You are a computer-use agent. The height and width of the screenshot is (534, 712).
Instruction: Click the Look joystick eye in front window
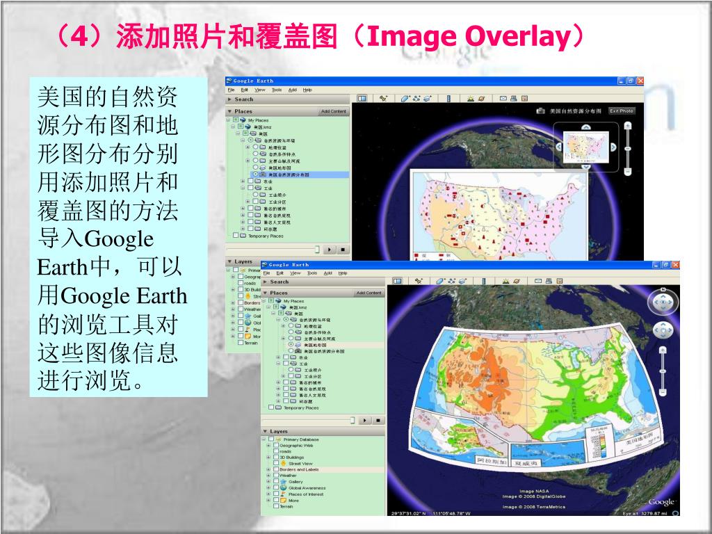coord(663,302)
